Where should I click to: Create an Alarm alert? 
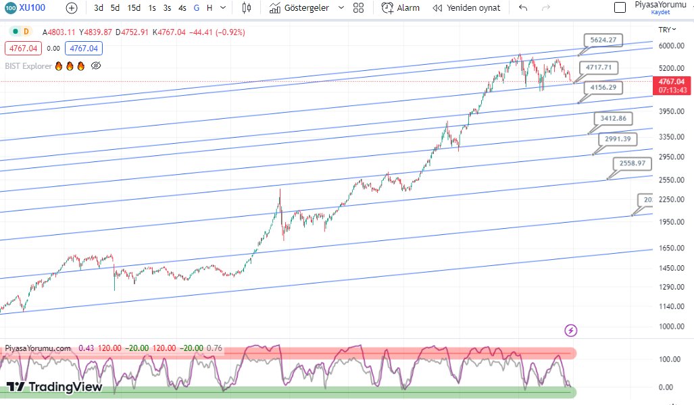pos(401,8)
